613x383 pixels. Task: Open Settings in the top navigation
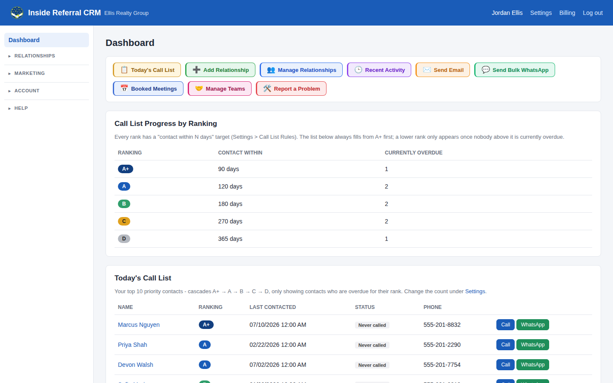pyautogui.click(x=541, y=13)
